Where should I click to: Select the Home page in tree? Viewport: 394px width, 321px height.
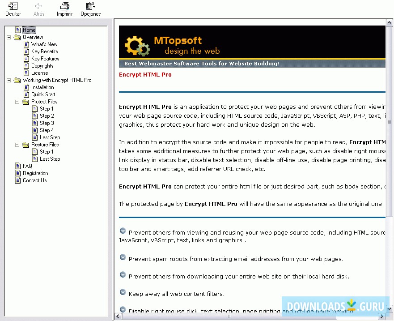click(x=29, y=30)
